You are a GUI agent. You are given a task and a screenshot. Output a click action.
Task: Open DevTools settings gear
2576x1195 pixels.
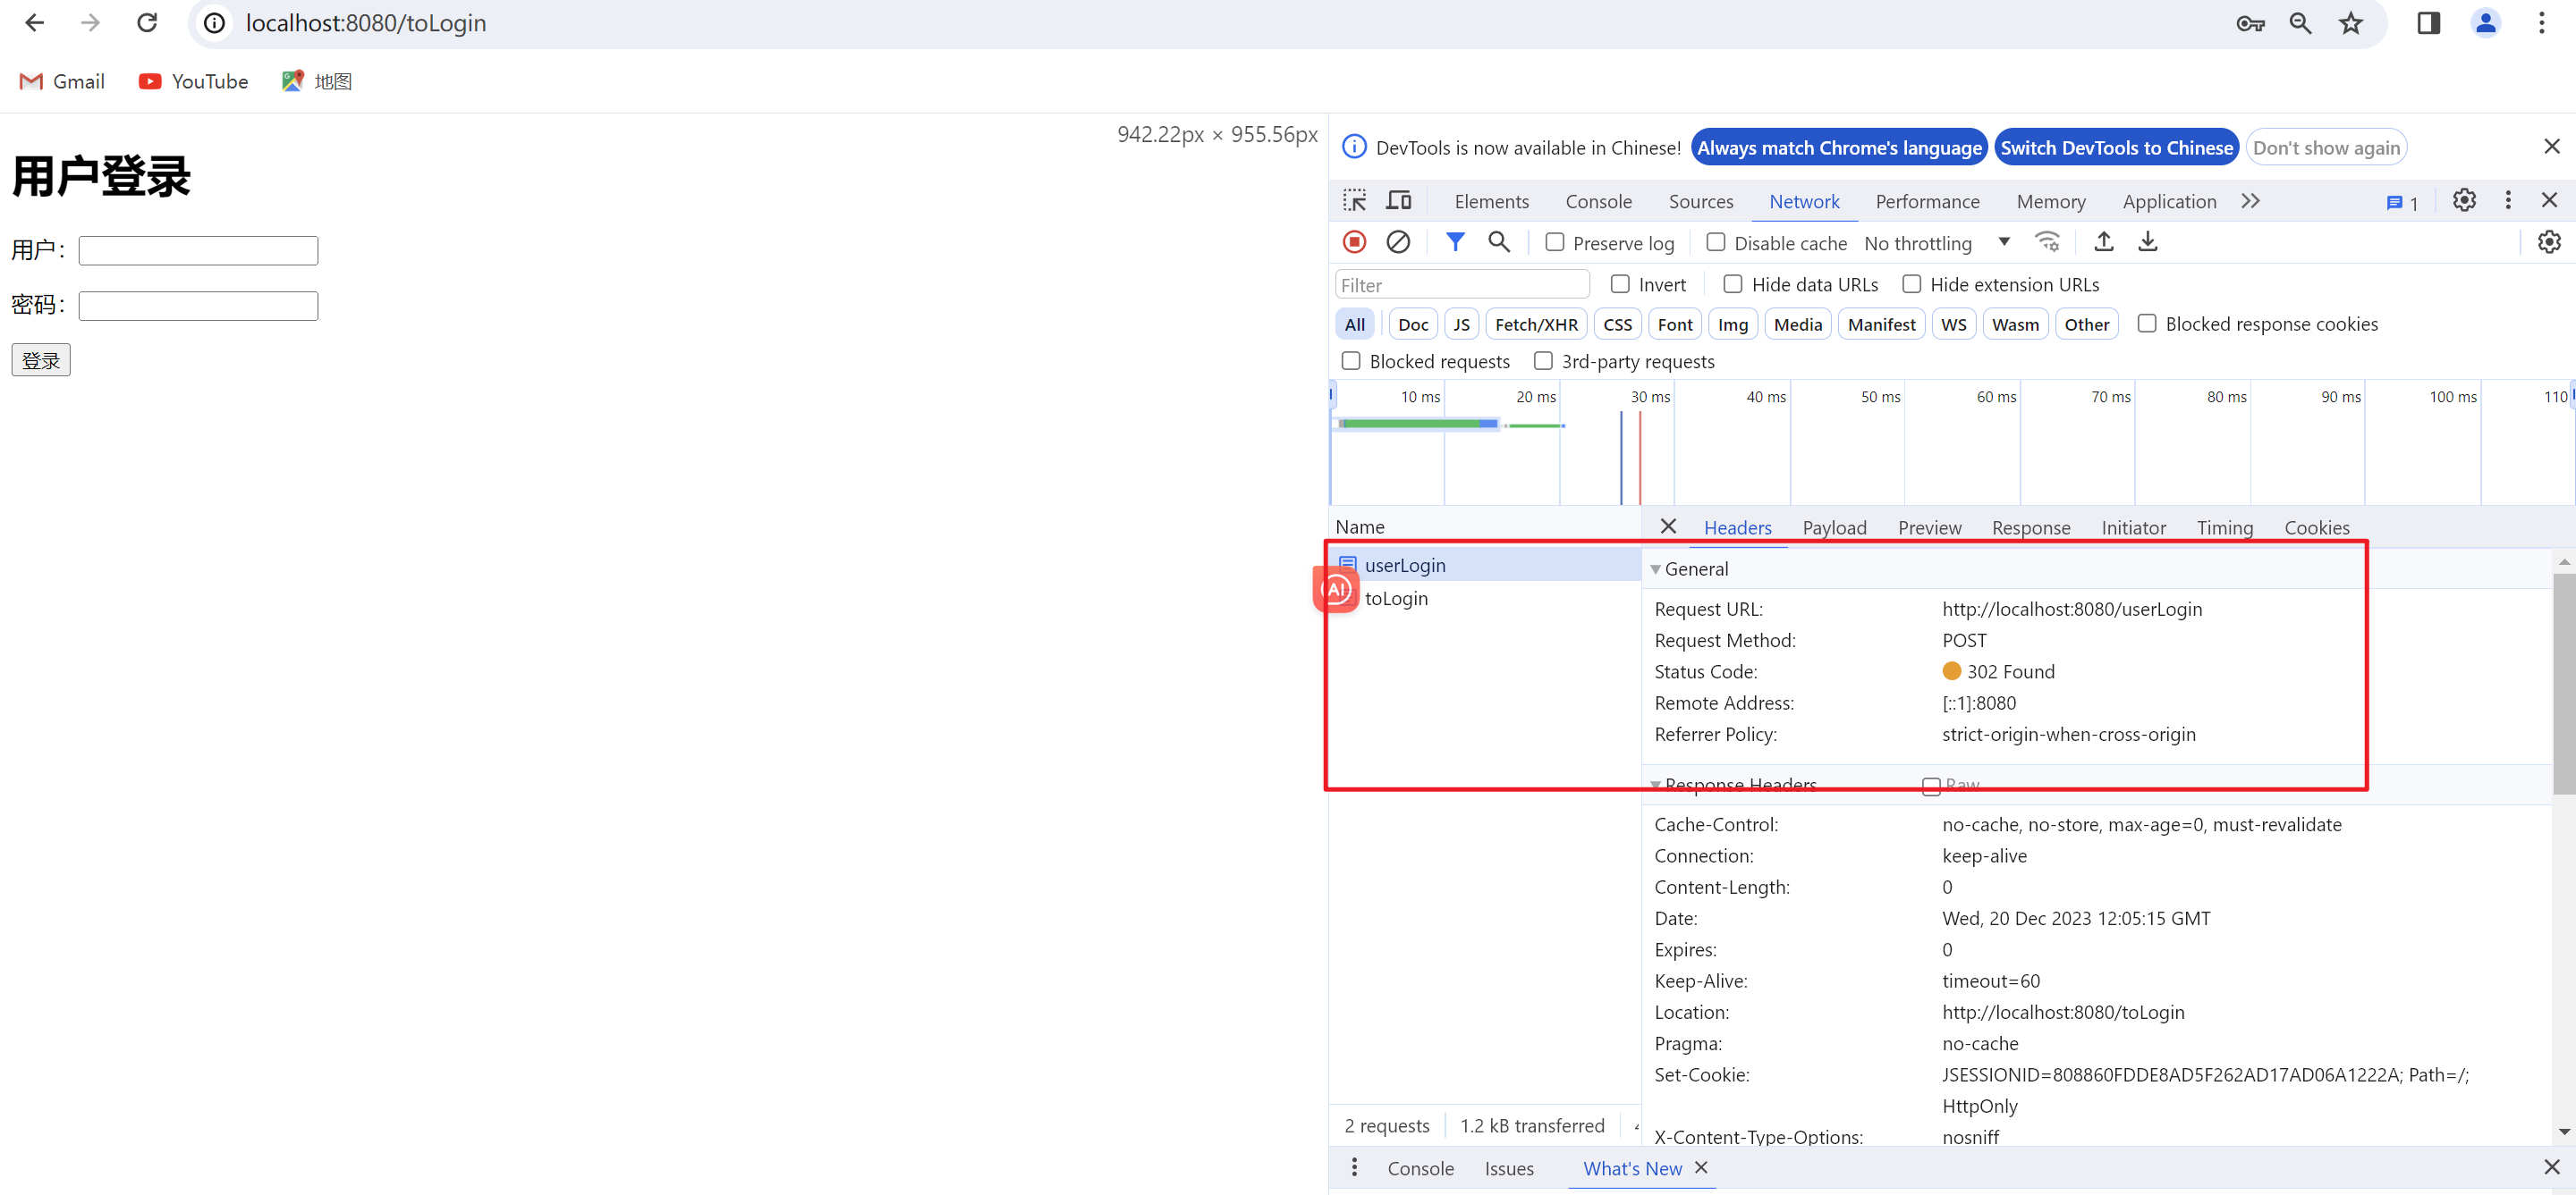(2464, 200)
